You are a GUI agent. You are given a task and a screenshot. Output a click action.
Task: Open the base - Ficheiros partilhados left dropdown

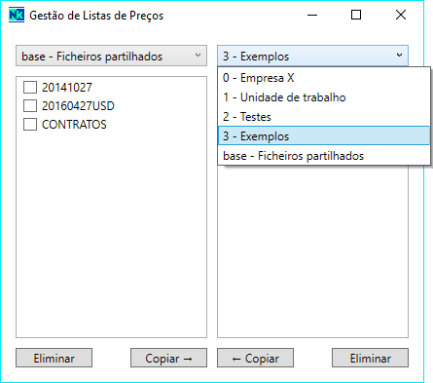point(111,56)
